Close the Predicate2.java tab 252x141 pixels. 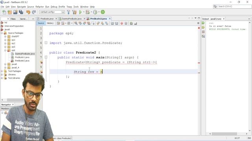[x=110, y=19]
